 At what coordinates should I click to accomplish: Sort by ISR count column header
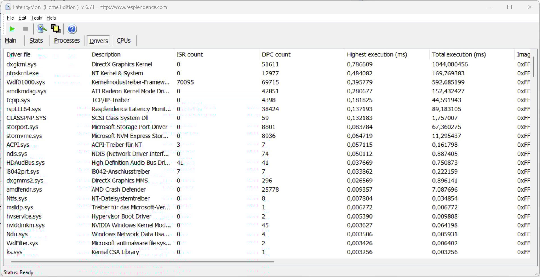point(217,54)
